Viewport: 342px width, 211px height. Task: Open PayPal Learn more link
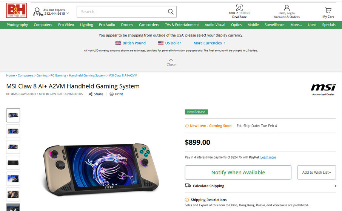click(268, 157)
